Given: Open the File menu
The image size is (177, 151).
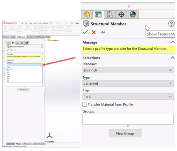Looking at the screenshot, I should pyautogui.click(x=22, y=23).
